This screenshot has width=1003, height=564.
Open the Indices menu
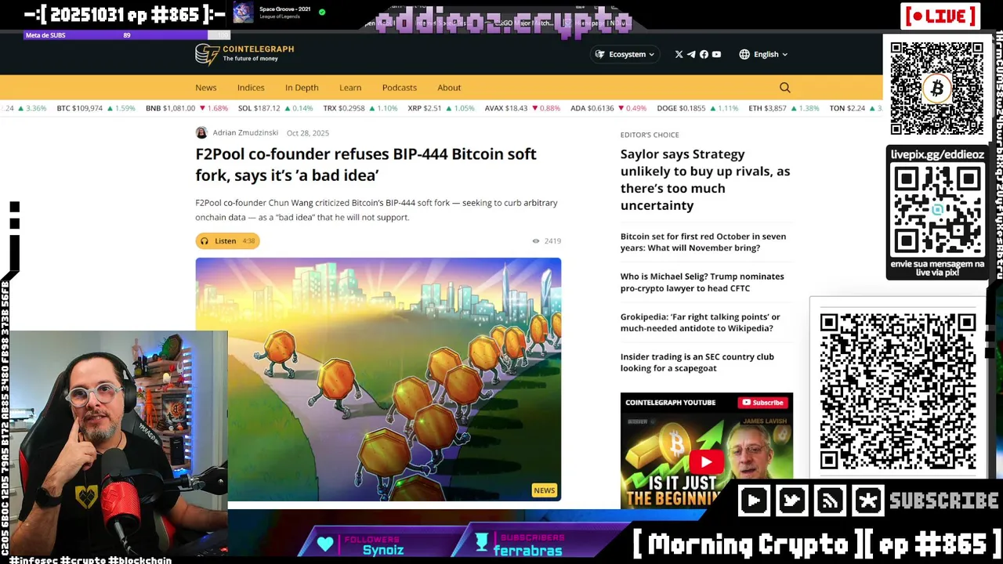[x=251, y=88]
